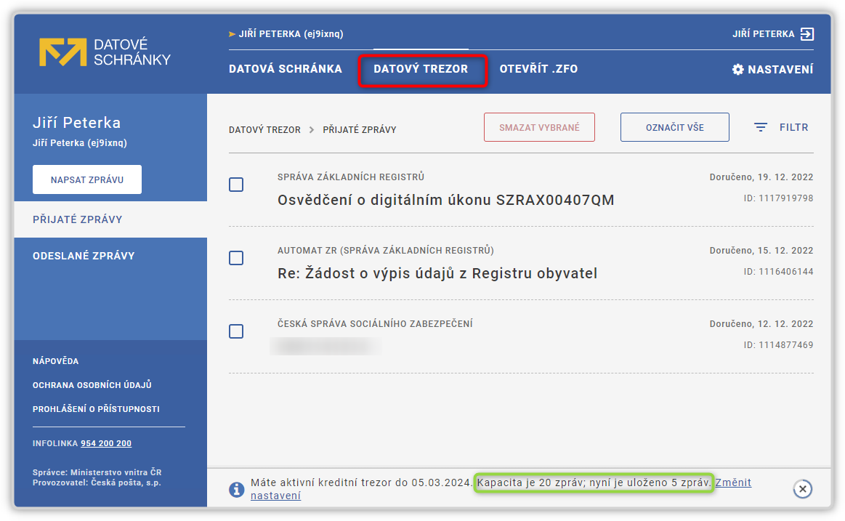Open the NÁPOVĚDA link

click(x=55, y=361)
